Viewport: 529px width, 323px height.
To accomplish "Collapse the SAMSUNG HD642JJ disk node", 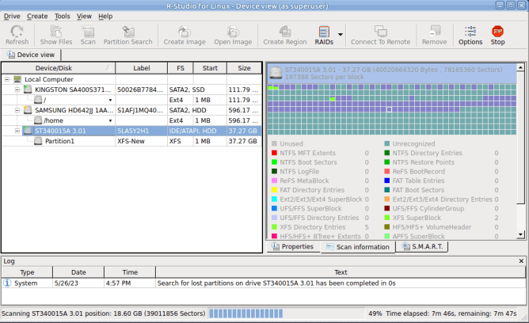I will (17, 110).
